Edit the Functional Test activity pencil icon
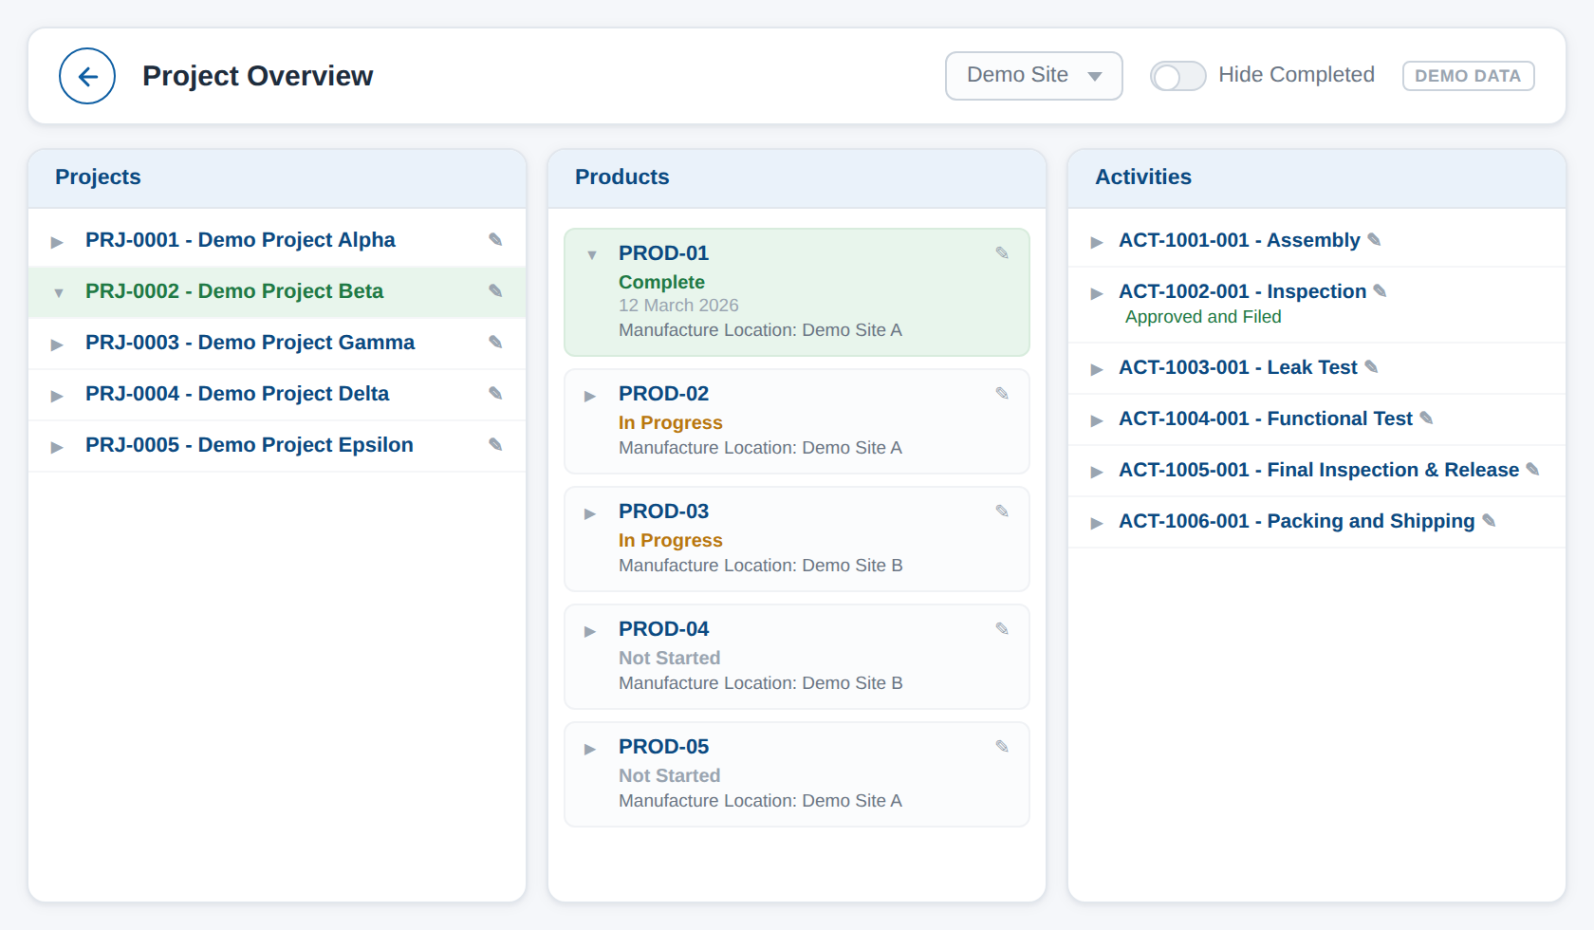This screenshot has height=930, width=1594. click(1426, 418)
